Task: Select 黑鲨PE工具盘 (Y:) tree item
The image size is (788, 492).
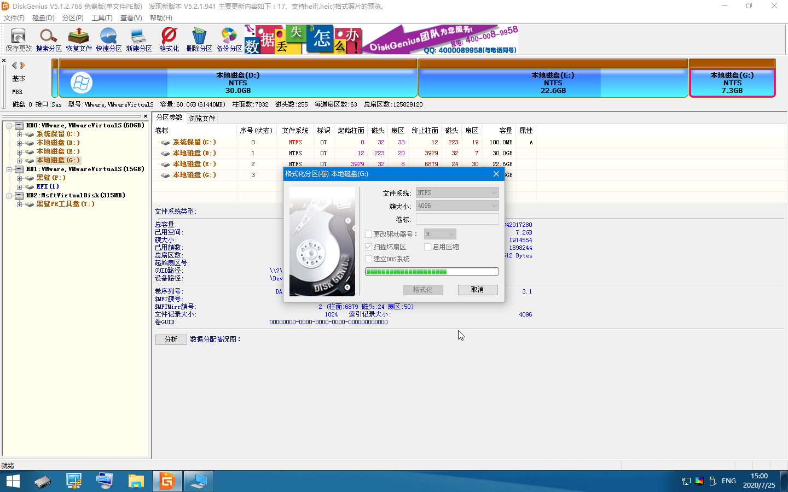Action: (x=66, y=204)
